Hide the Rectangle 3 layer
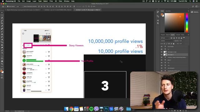200x112 pixels. [x=162, y=55]
